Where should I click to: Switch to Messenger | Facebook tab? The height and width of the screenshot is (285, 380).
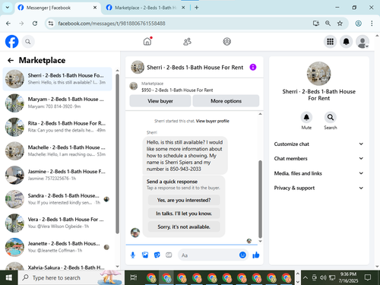click(x=57, y=8)
